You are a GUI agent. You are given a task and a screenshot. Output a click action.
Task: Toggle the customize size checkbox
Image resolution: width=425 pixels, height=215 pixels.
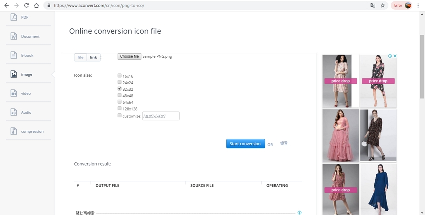120,115
